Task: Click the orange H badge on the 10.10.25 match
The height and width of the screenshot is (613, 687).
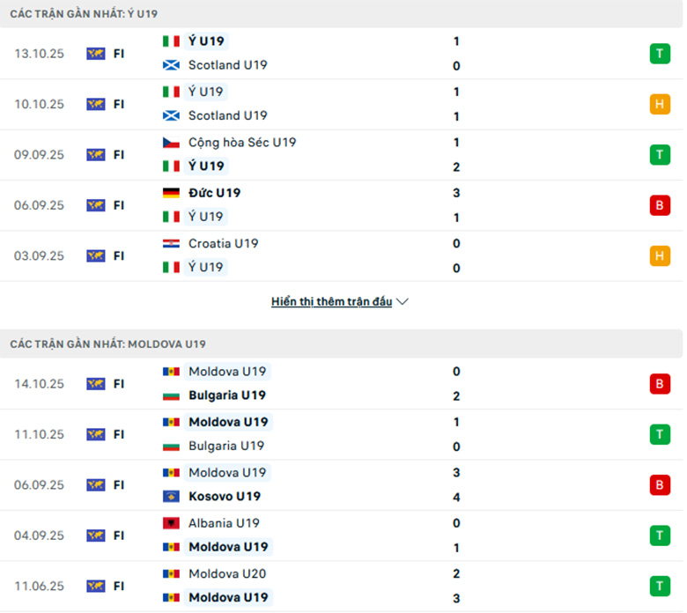Action: (x=659, y=104)
